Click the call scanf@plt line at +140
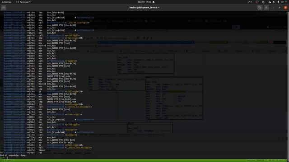This screenshot has width=289, height=162. [47, 23]
